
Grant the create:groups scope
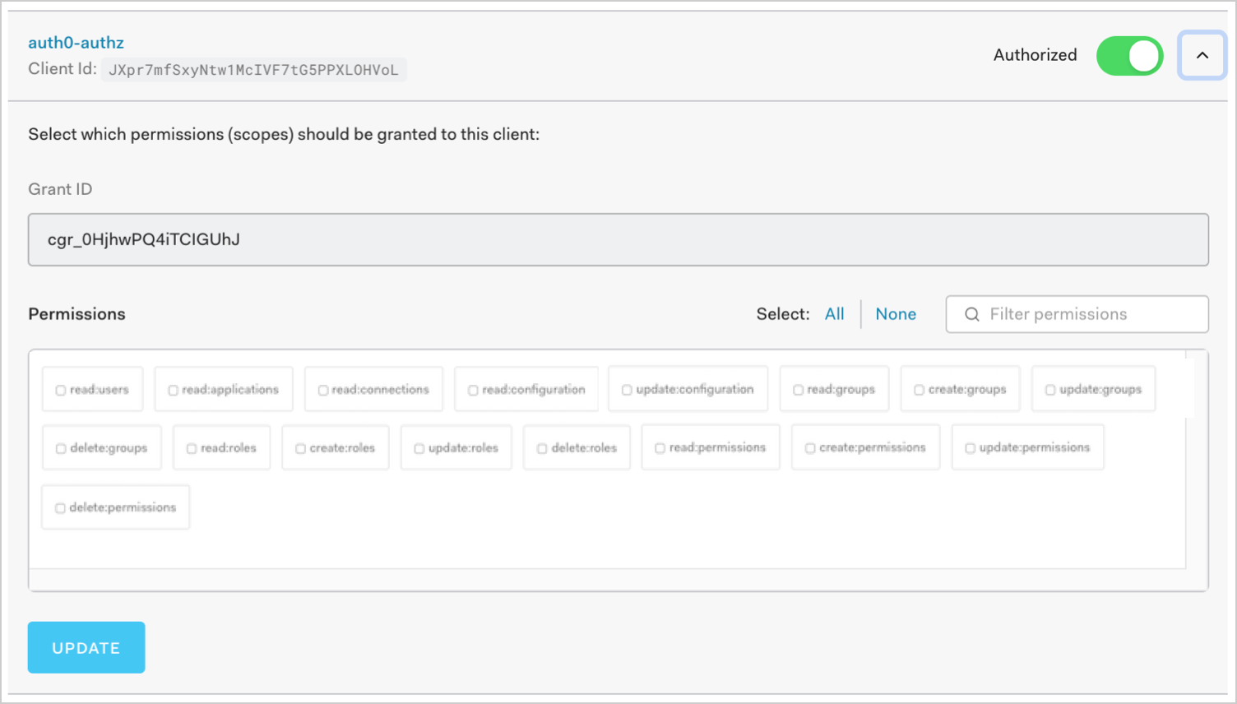click(919, 388)
